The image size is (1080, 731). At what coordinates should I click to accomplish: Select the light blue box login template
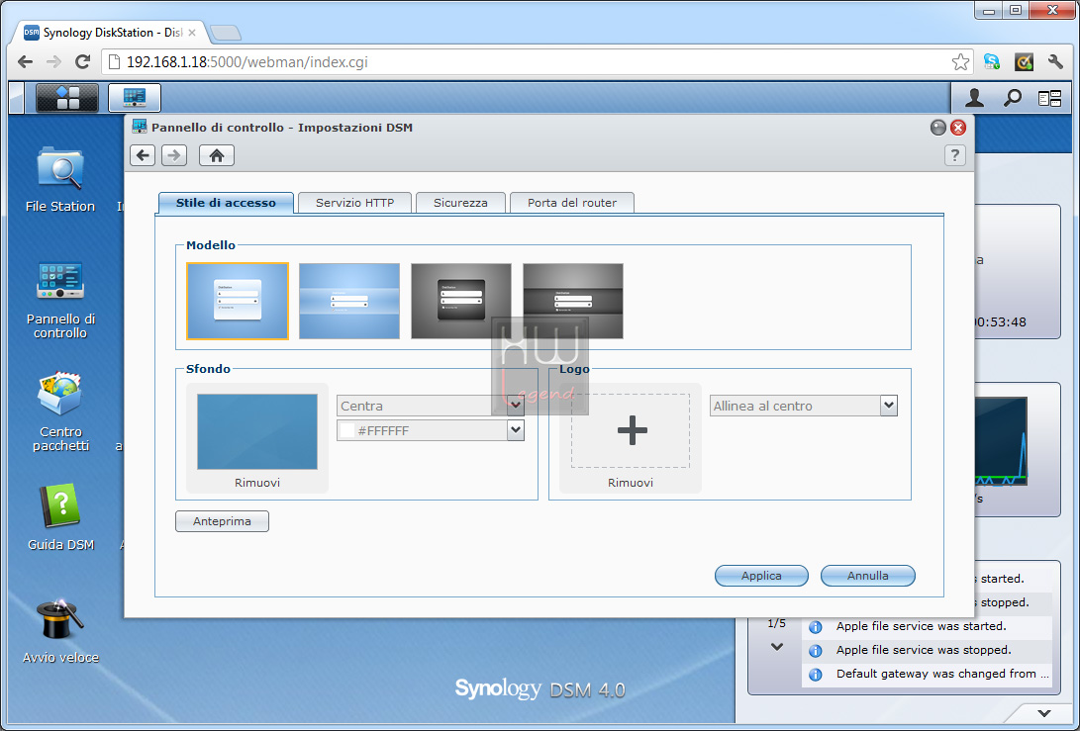point(238,301)
